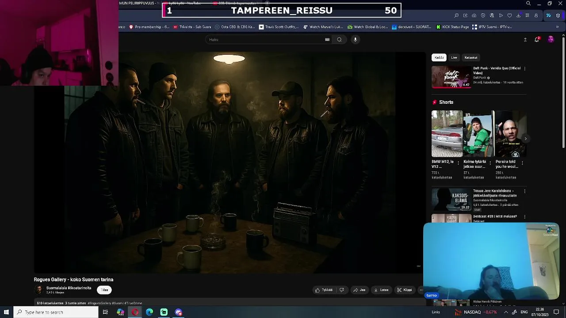566x318 pixels.
Task: Open the Travis Scott Outfits bookmark
Action: [279, 27]
